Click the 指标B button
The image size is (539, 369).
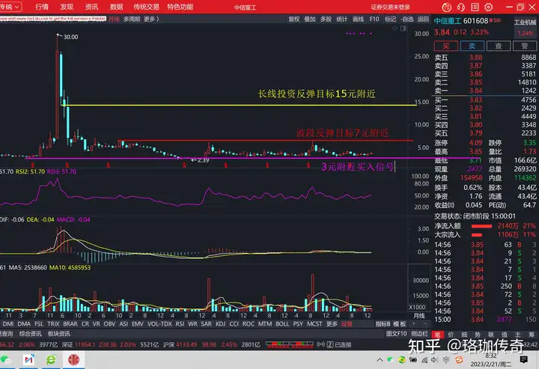383,323
